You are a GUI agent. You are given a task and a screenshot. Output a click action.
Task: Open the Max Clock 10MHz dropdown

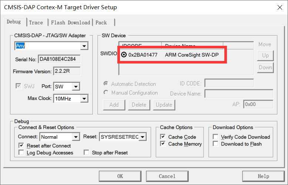[x=84, y=99]
